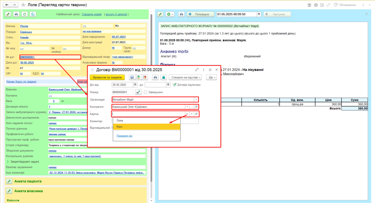
Task: Save the contract with diskette icon
Action: tap(132, 78)
